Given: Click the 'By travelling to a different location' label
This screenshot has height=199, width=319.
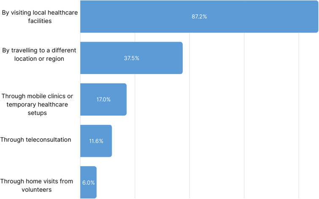Looking at the screenshot, I should pos(39,54).
